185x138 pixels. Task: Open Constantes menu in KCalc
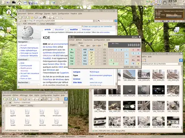[x=88, y=40]
